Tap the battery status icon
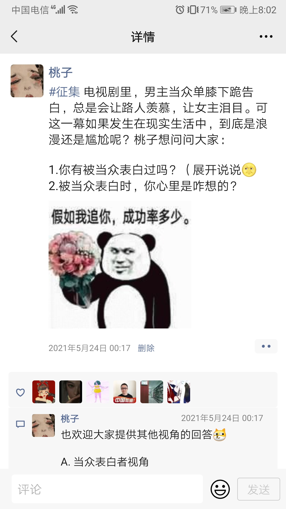The image size is (286, 509). [x=228, y=10]
